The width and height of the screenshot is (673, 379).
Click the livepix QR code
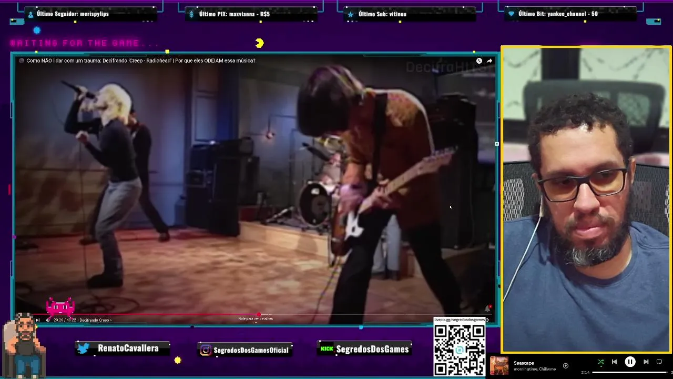(460, 349)
